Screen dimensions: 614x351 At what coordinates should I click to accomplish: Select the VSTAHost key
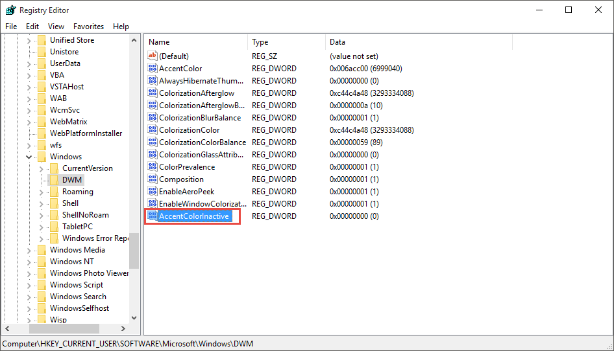pyautogui.click(x=67, y=86)
